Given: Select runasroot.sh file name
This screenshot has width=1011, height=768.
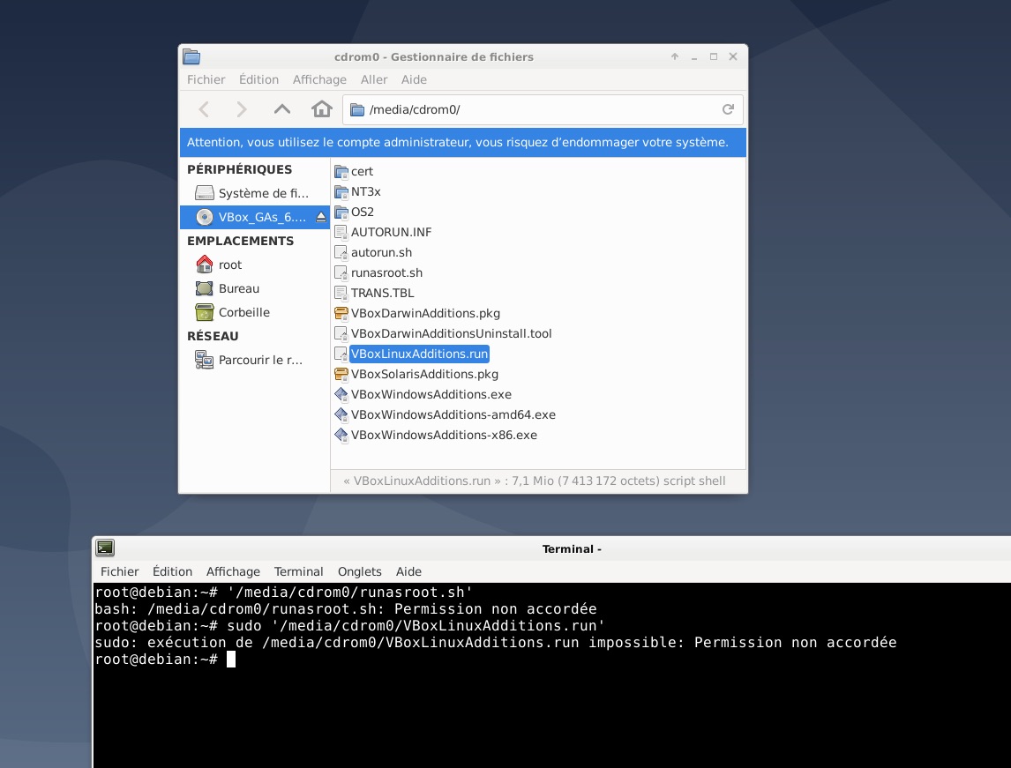Looking at the screenshot, I should pyautogui.click(x=386, y=272).
